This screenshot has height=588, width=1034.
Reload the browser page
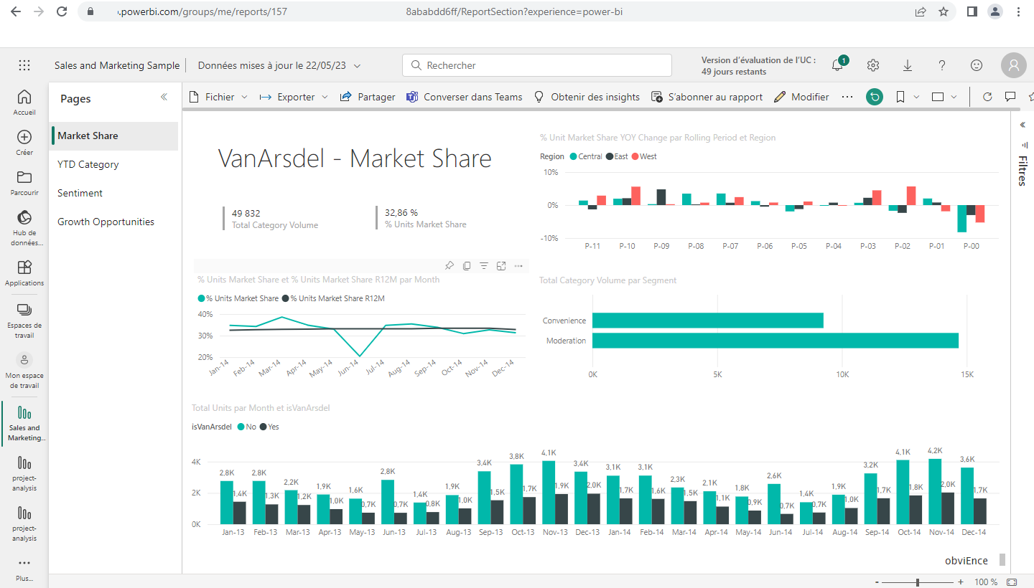click(62, 11)
